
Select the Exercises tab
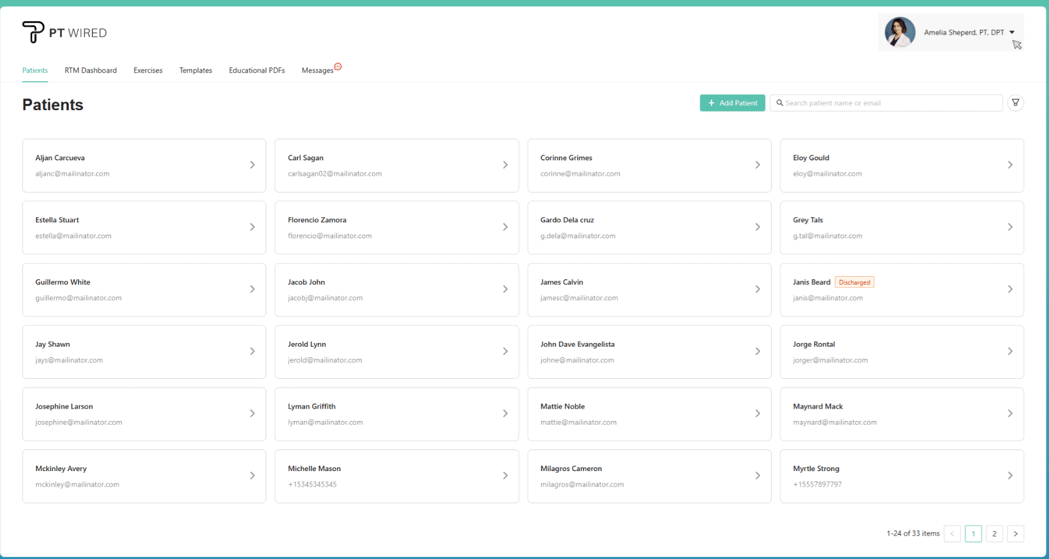pos(148,71)
